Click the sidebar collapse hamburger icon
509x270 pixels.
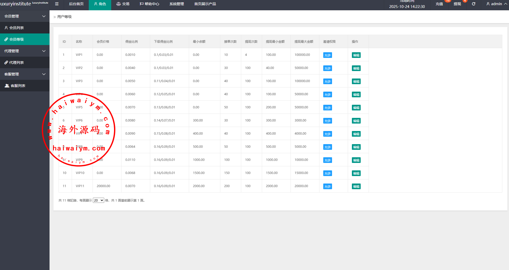click(x=57, y=4)
